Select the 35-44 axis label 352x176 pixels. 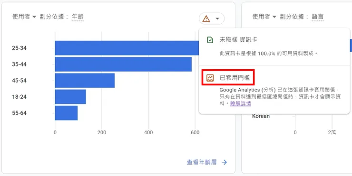(x=20, y=64)
